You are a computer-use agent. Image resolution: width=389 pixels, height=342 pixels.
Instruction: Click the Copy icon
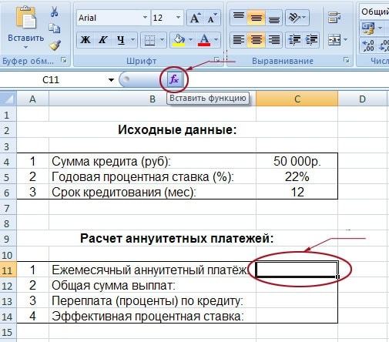click(x=55, y=28)
